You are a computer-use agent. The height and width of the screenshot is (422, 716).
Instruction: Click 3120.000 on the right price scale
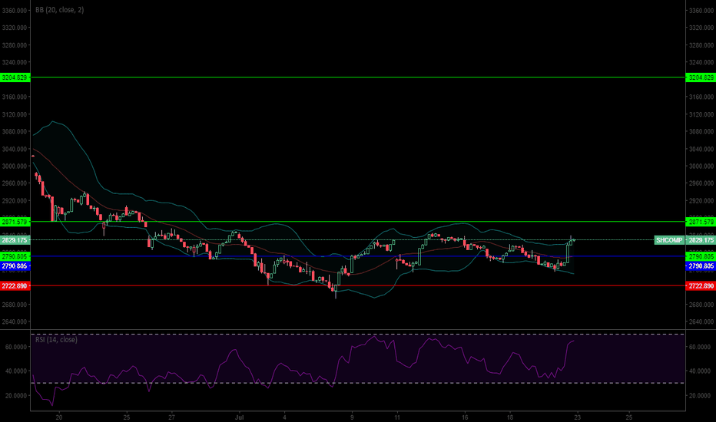coord(701,114)
